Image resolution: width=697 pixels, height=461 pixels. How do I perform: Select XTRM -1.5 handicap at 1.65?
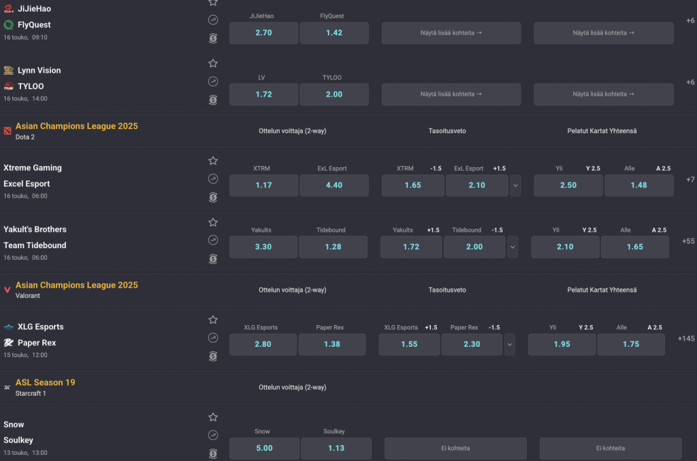pos(413,185)
